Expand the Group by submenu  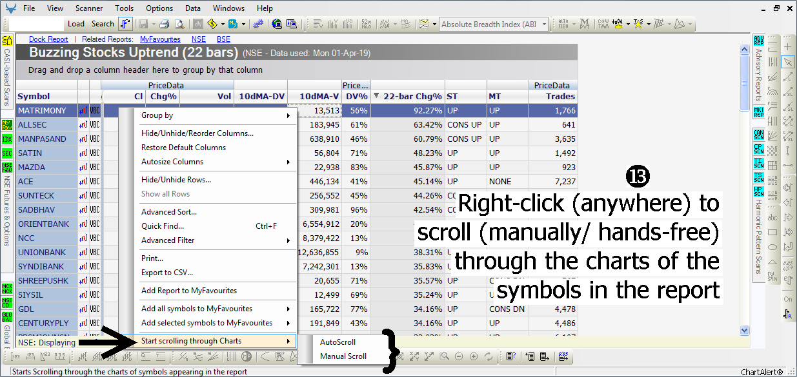pyautogui.click(x=216, y=115)
